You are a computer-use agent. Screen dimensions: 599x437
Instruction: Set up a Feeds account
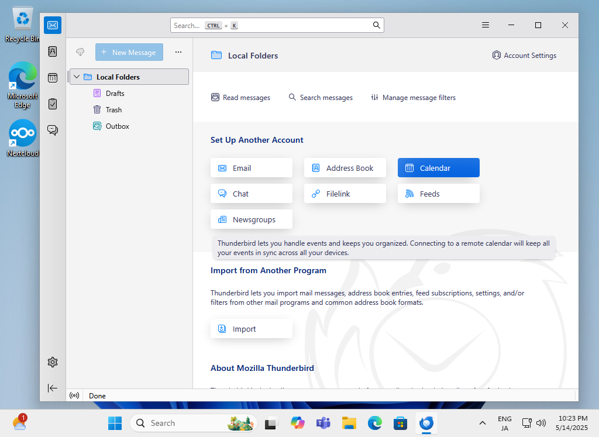(x=439, y=194)
